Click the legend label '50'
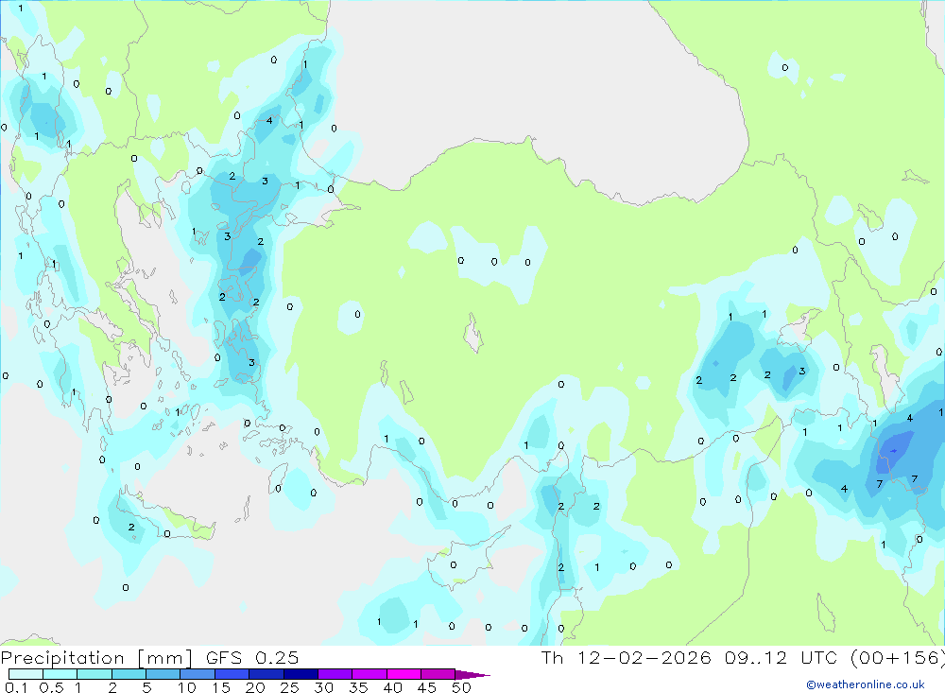945x693 pixels. (x=461, y=687)
